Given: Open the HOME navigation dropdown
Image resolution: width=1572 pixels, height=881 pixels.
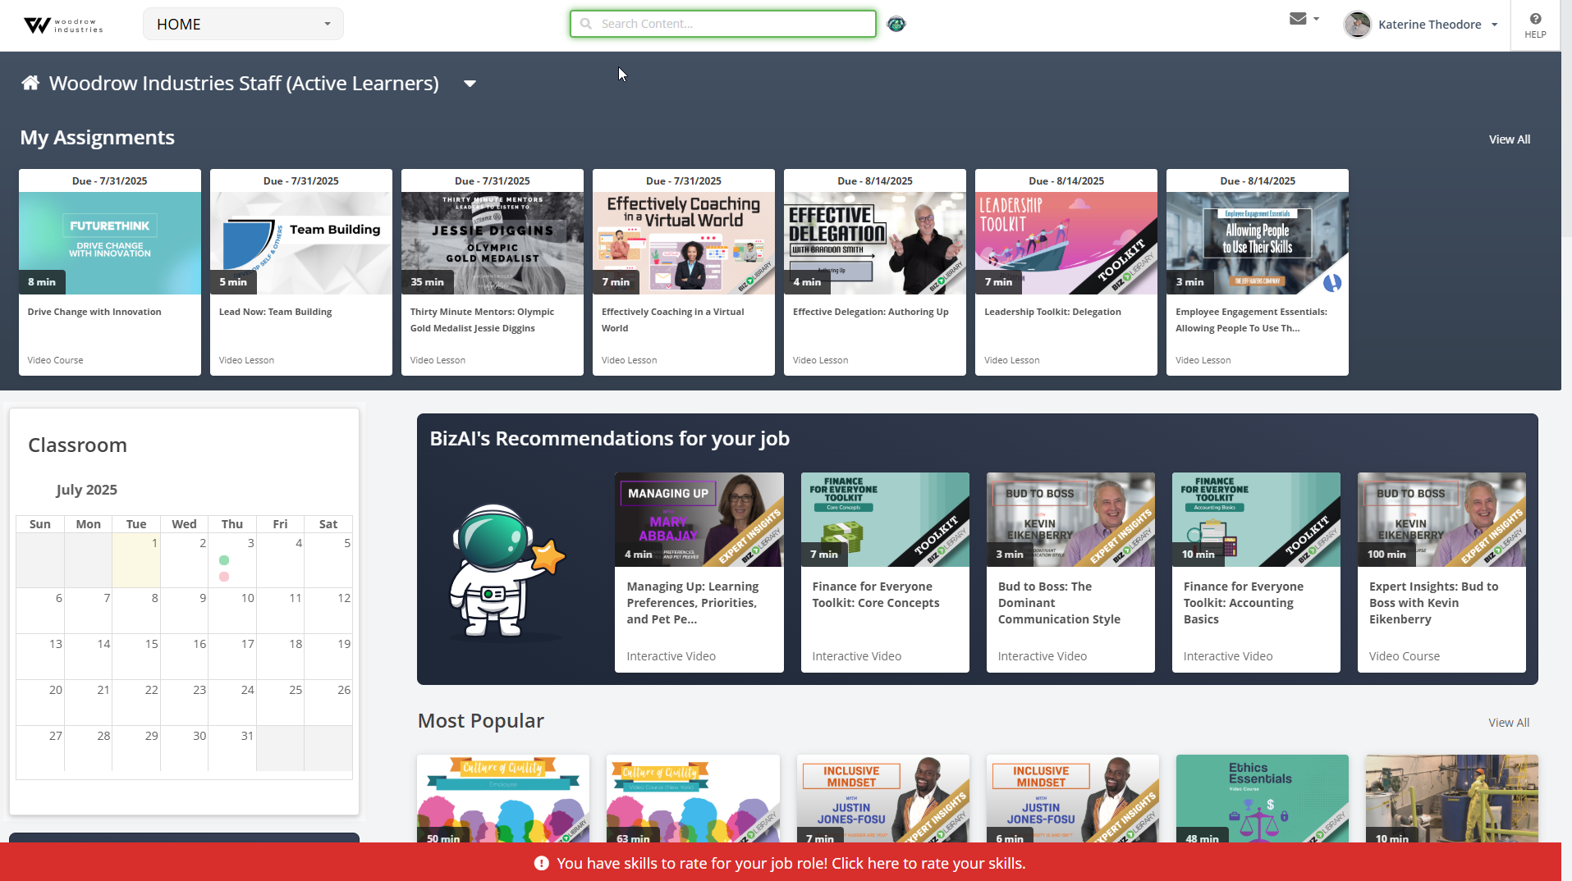Looking at the screenshot, I should pyautogui.click(x=242, y=24).
